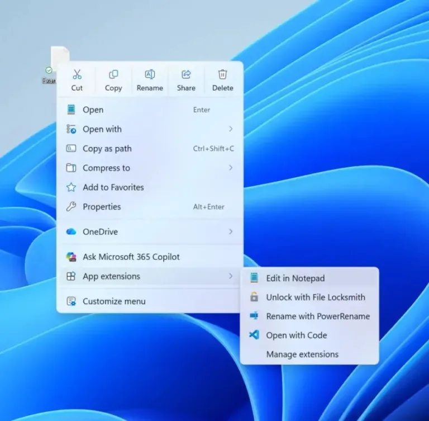Click the Rename label under top icons
This screenshot has width=429, height=421.
[x=150, y=88]
